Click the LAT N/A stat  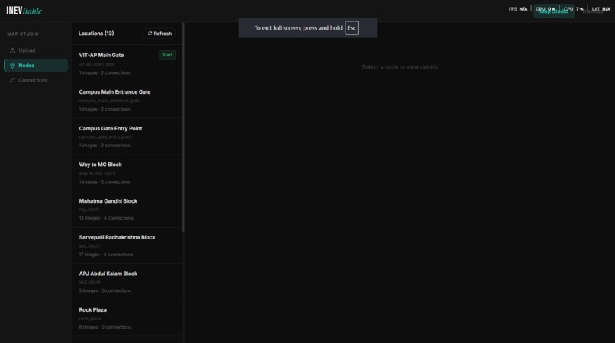click(601, 9)
